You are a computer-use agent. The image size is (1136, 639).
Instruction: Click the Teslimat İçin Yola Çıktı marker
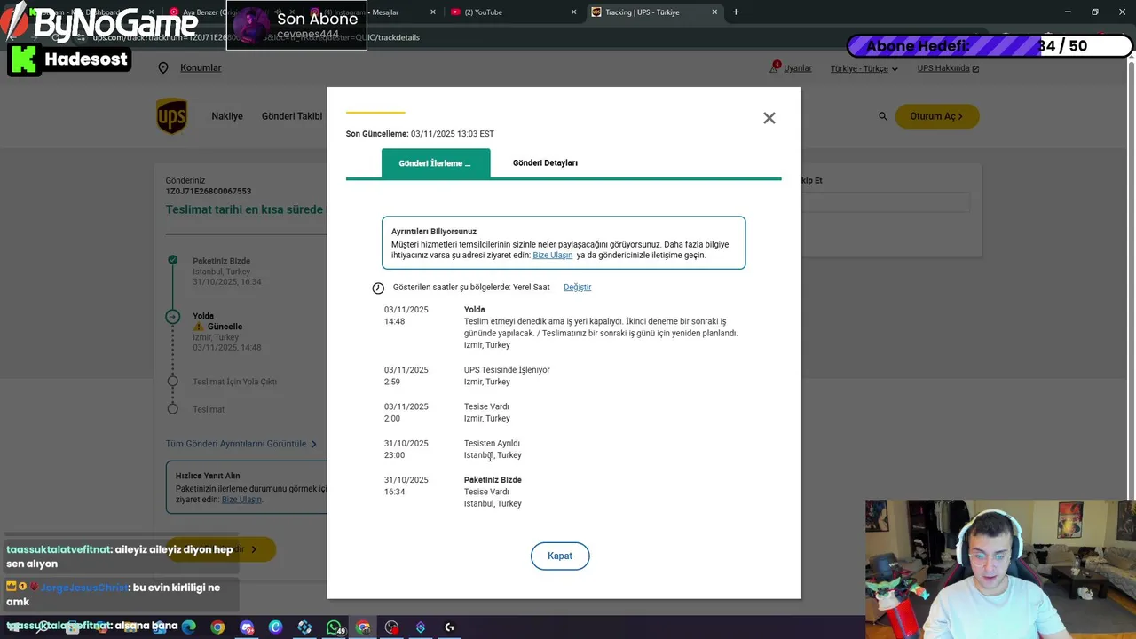[173, 382]
